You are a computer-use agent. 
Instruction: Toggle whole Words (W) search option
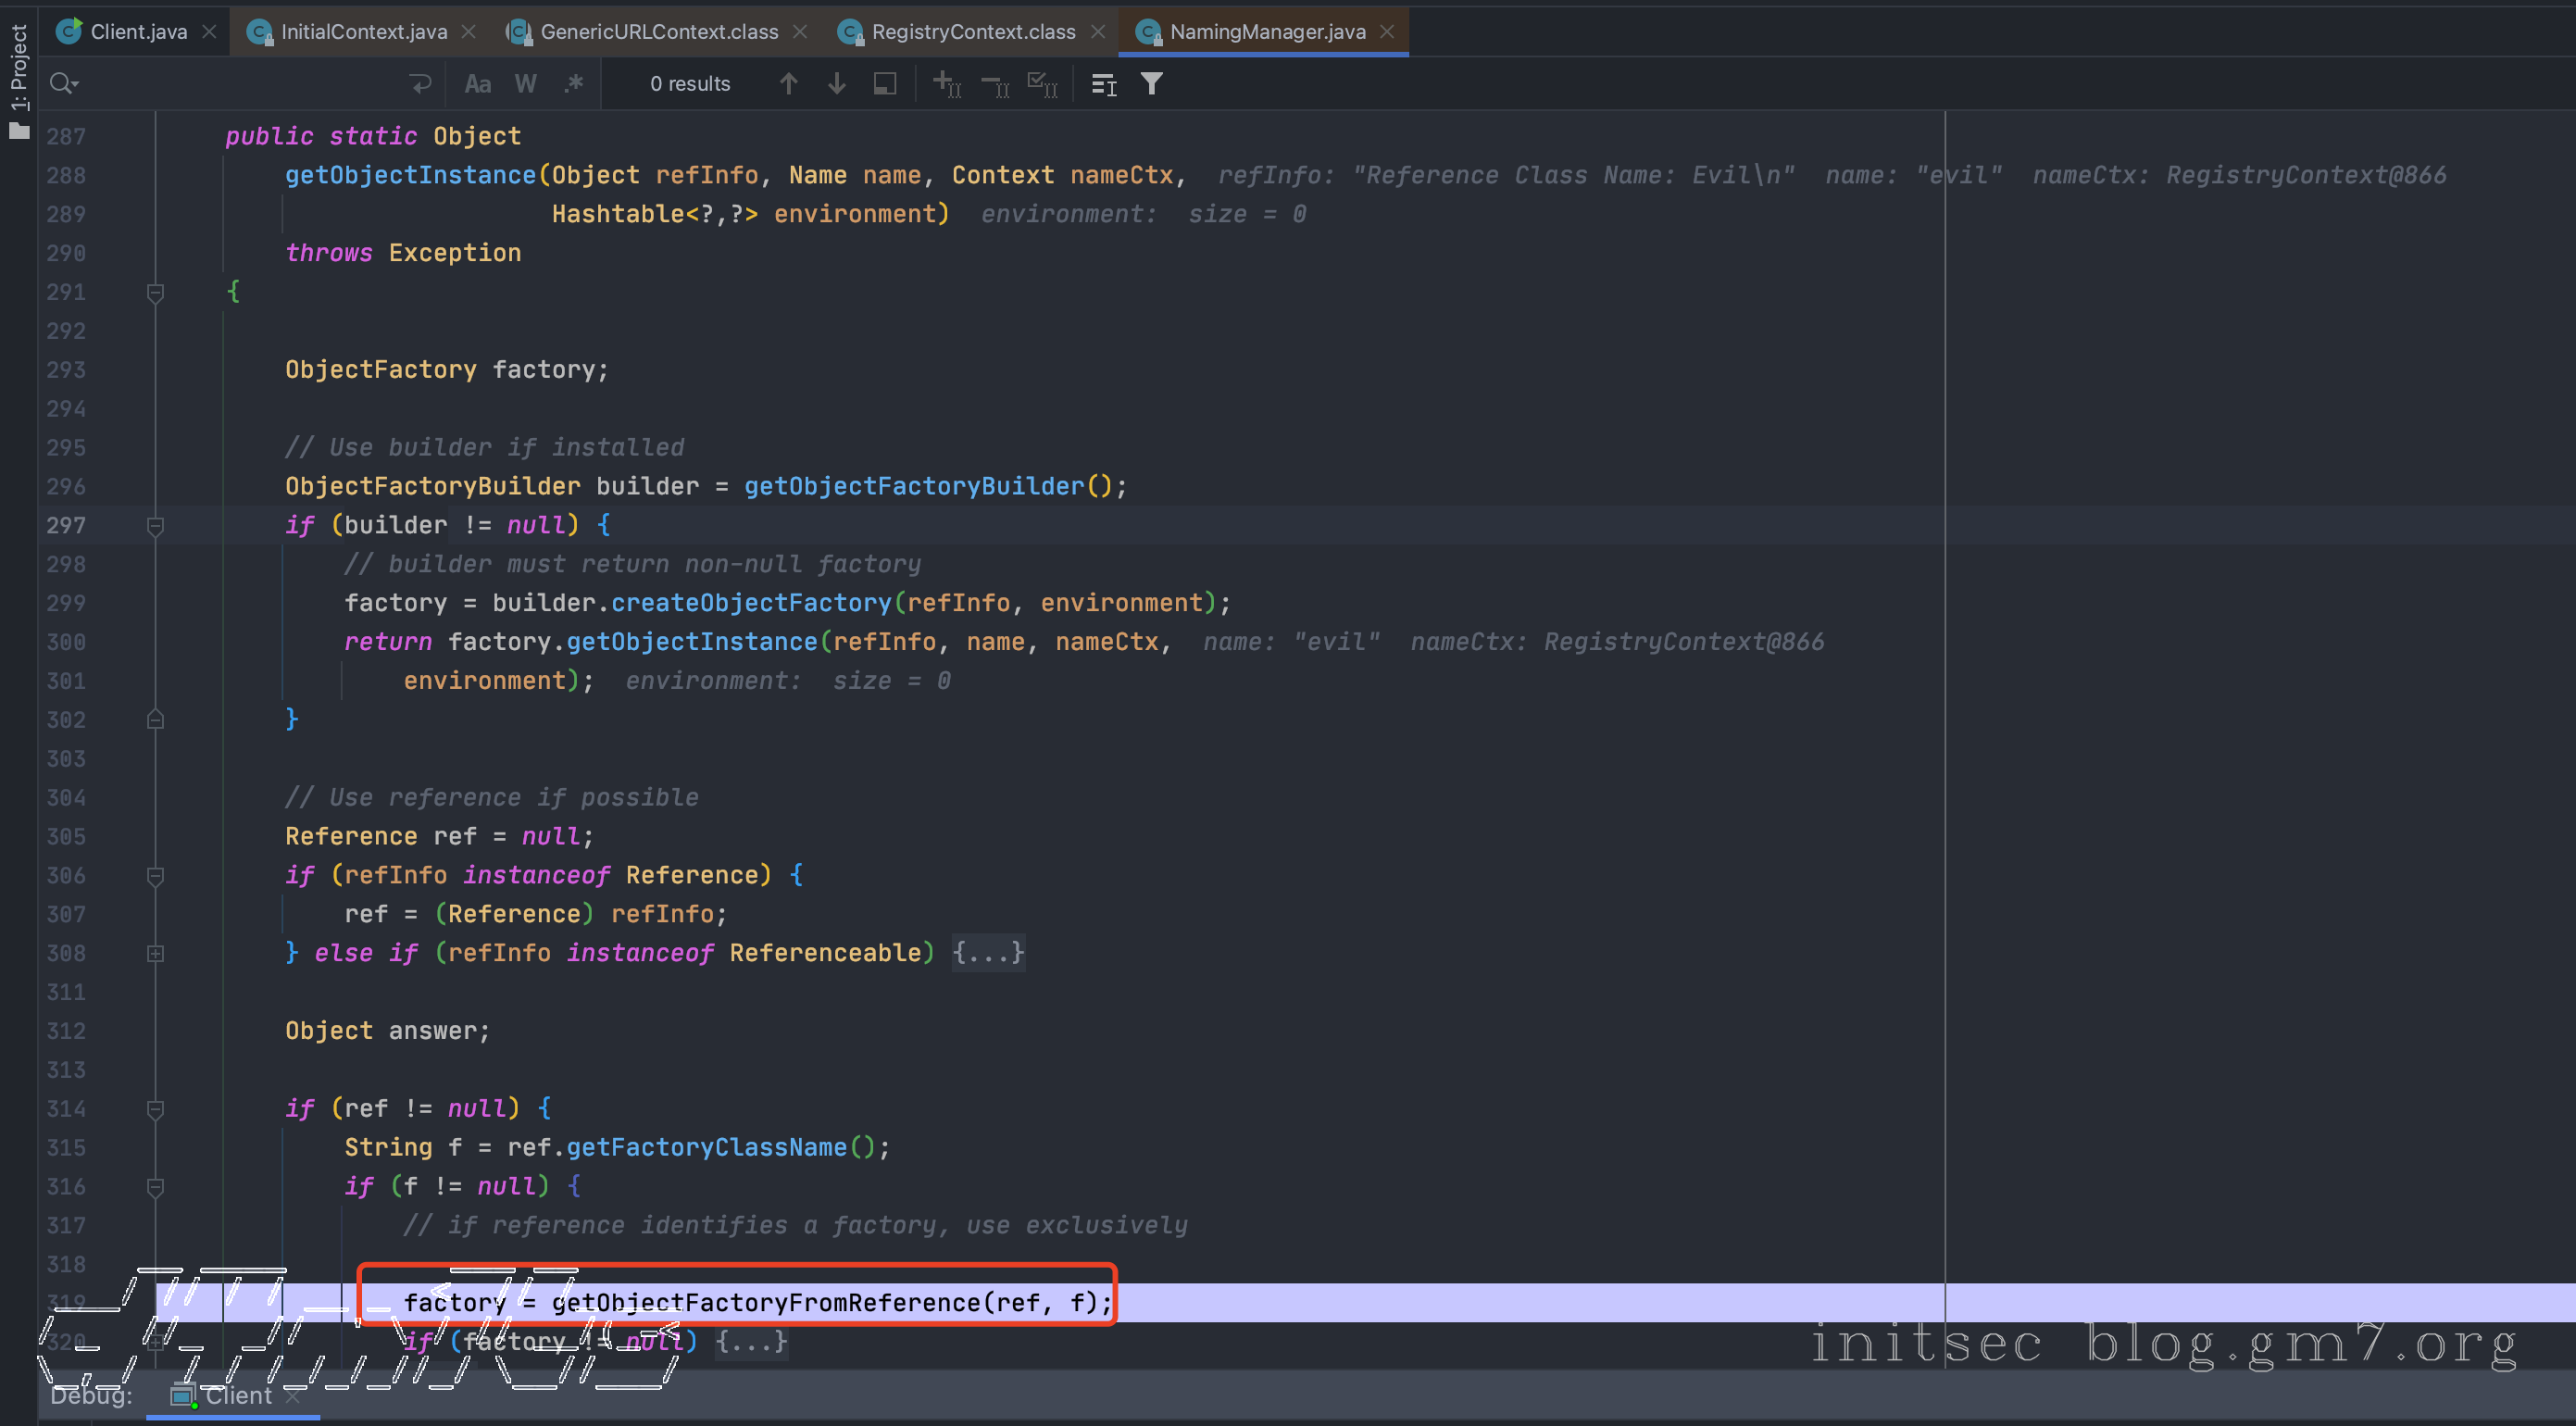tap(525, 84)
